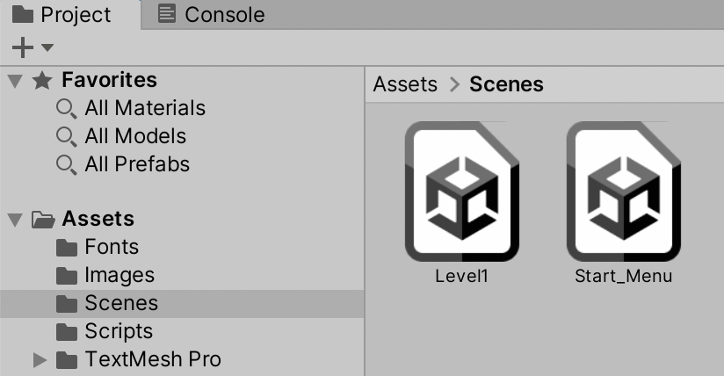Select All Models saved search
The image size is (724, 376).
[x=135, y=136]
